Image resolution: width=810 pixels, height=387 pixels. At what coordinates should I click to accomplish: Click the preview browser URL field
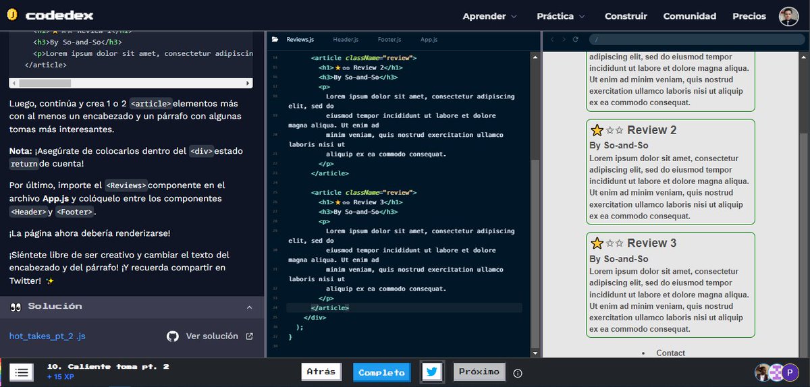pyautogui.click(x=696, y=40)
